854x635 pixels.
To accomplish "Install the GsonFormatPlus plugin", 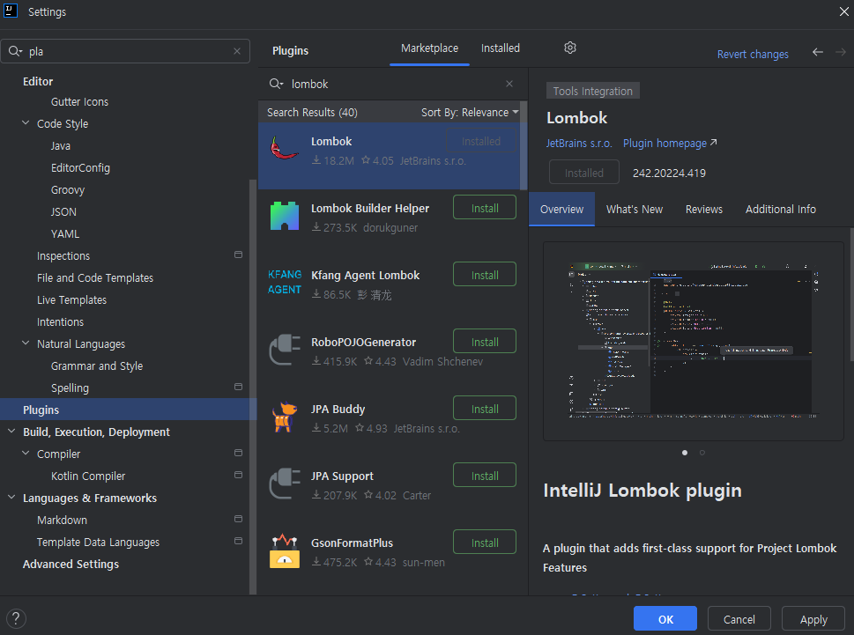I will (x=484, y=543).
